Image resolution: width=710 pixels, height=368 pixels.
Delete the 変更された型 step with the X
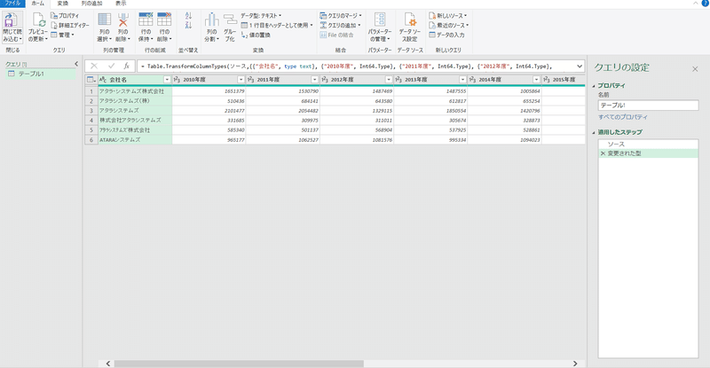click(x=603, y=153)
